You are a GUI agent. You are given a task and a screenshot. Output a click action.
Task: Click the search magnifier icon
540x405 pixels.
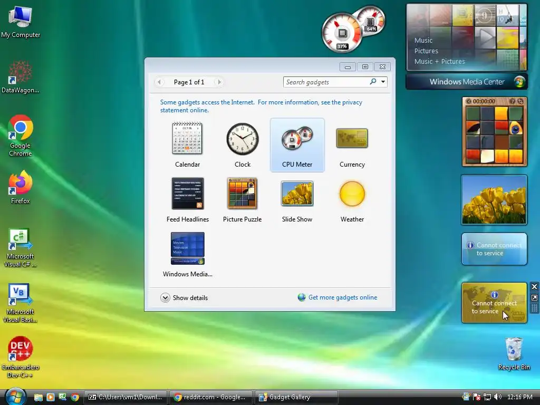coord(373,82)
